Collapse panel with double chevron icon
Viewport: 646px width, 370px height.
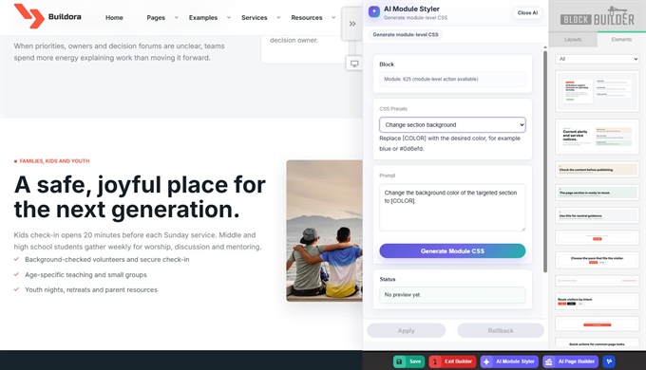click(352, 24)
